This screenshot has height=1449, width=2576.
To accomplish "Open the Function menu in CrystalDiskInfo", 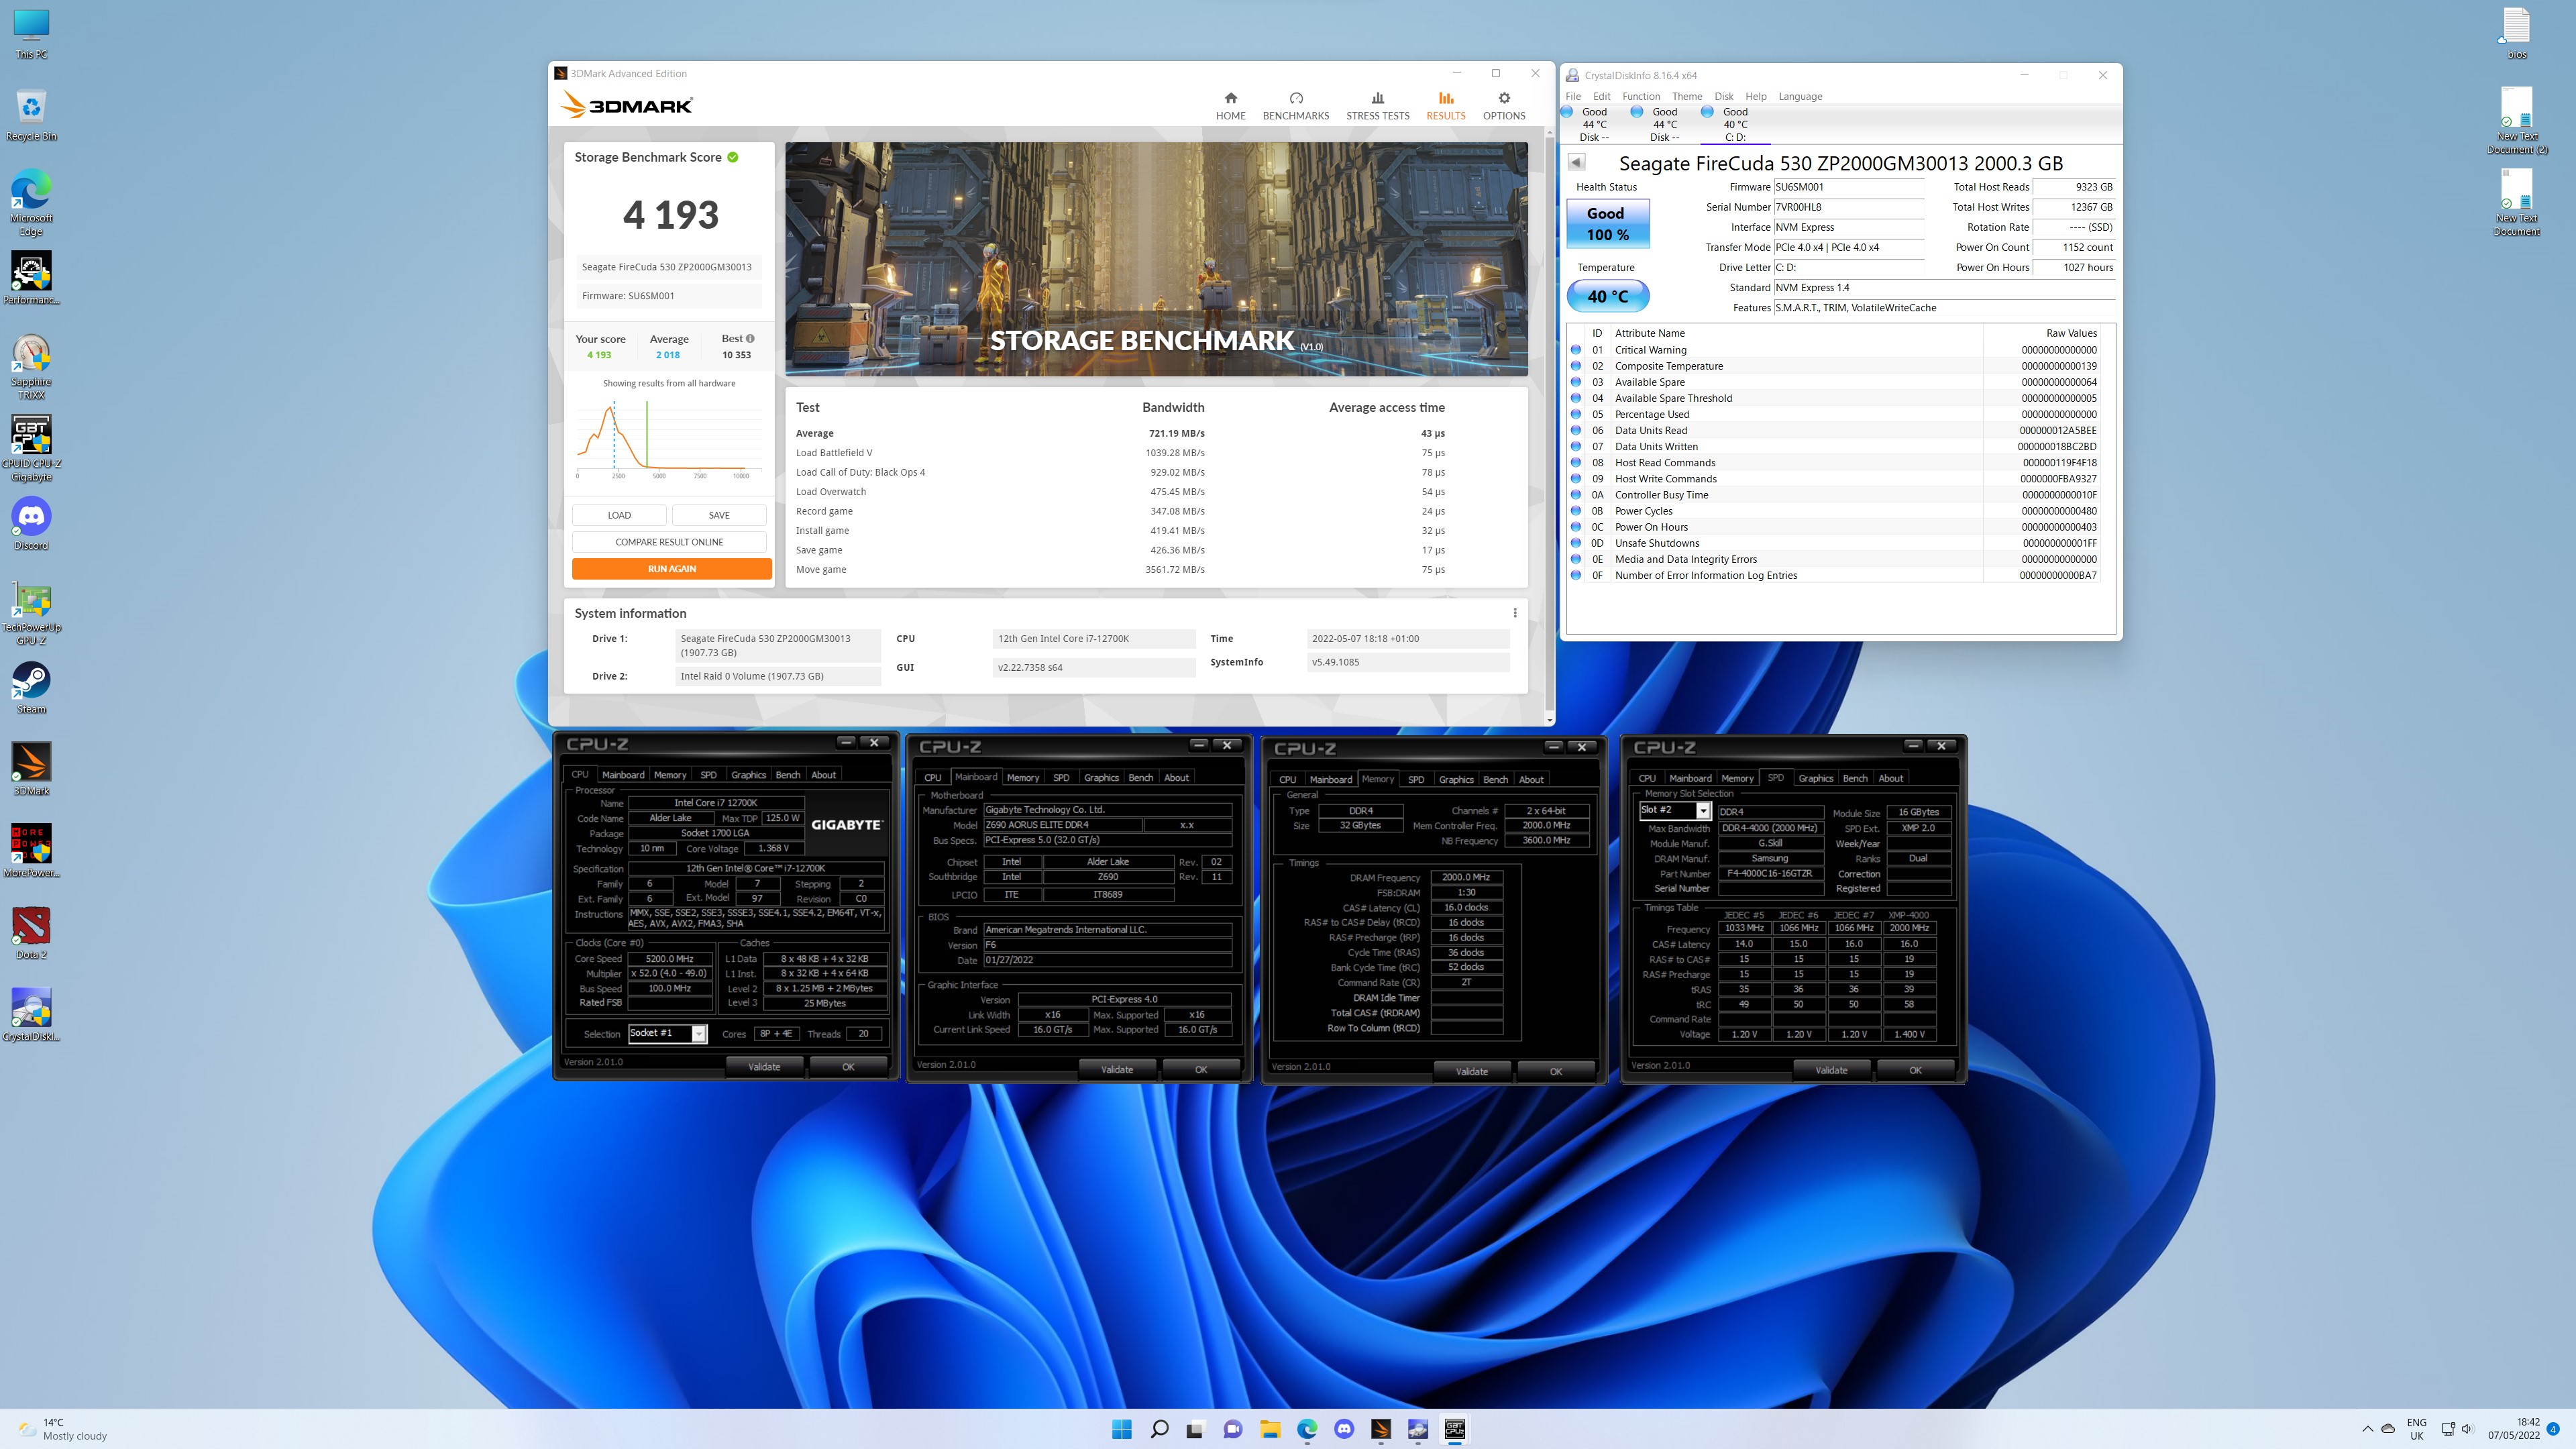I will point(1641,96).
